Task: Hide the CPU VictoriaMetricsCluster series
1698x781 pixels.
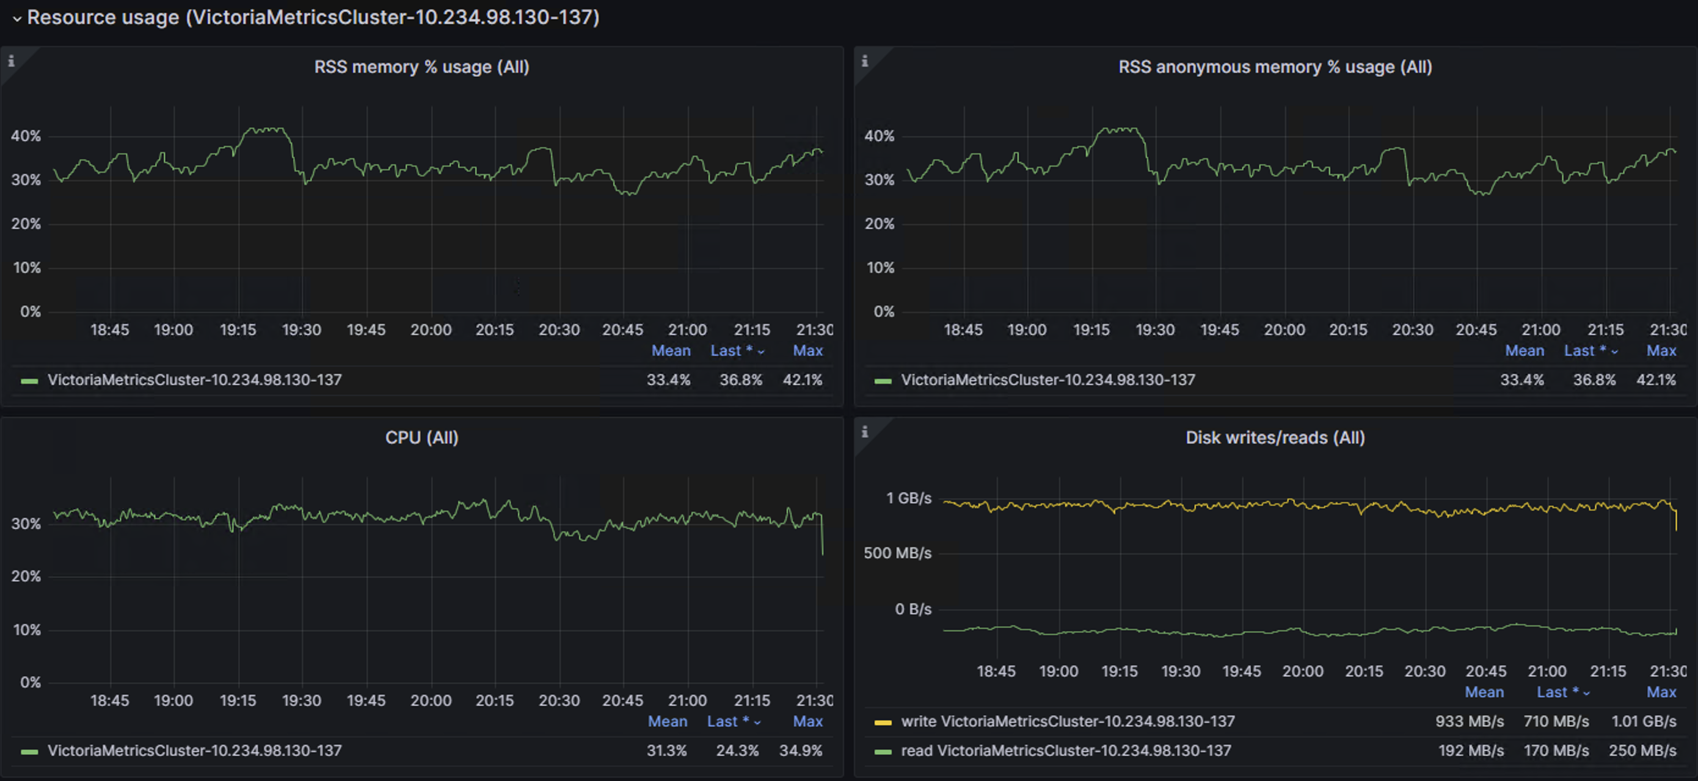Action: pos(195,750)
